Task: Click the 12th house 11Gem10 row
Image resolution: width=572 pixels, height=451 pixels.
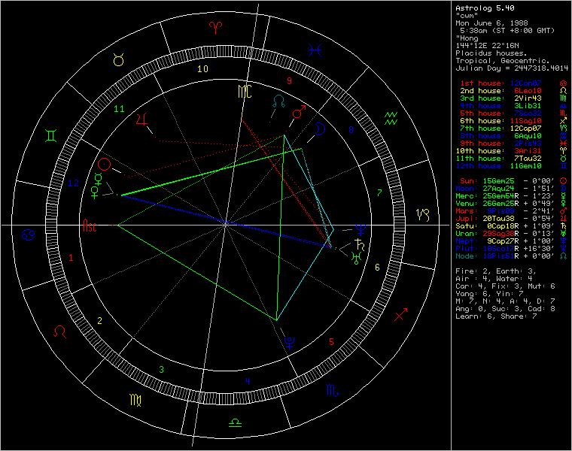Action: tap(511, 166)
